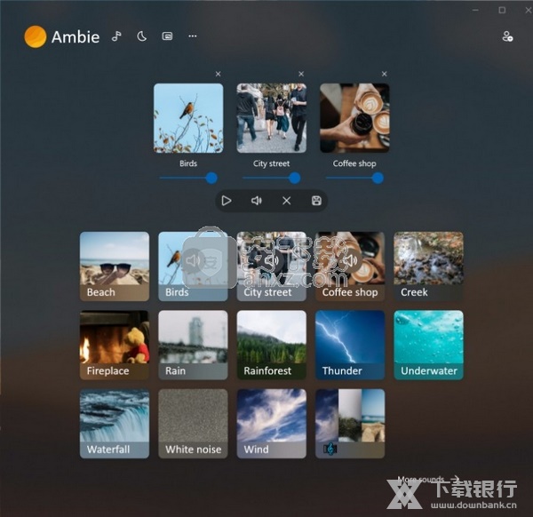This screenshot has height=517, width=533.
Task: Toggle the City street sound tile in the grid
Action: pos(272,266)
